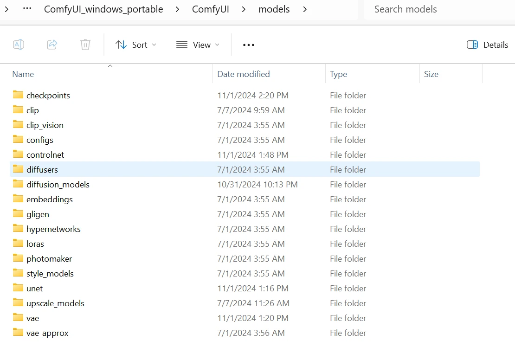Viewport: 515px width, 347px height.
Task: Click the loras folder icon
Action: [18, 244]
